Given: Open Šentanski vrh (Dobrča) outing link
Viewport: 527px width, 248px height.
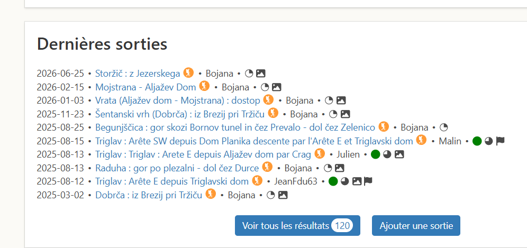Looking at the screenshot, I should (180, 114).
